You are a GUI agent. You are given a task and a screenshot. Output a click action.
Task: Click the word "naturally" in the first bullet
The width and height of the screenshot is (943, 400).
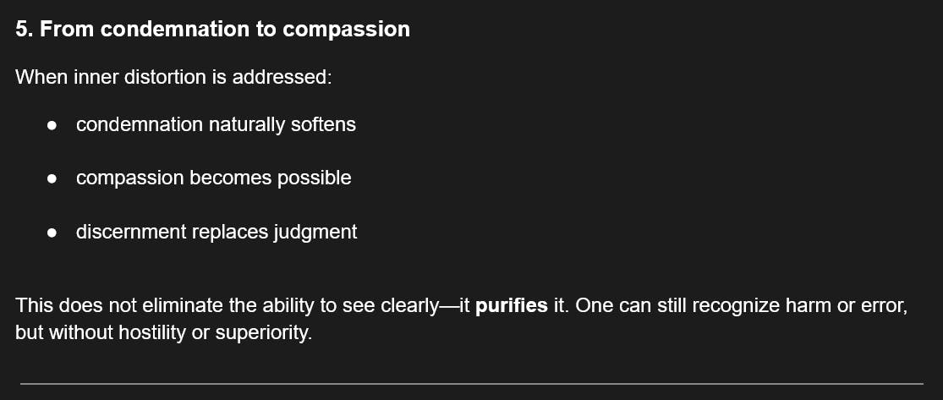click(244, 125)
